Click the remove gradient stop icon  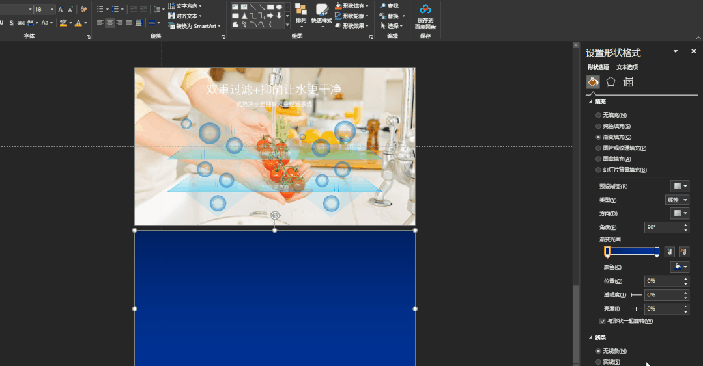(x=683, y=252)
